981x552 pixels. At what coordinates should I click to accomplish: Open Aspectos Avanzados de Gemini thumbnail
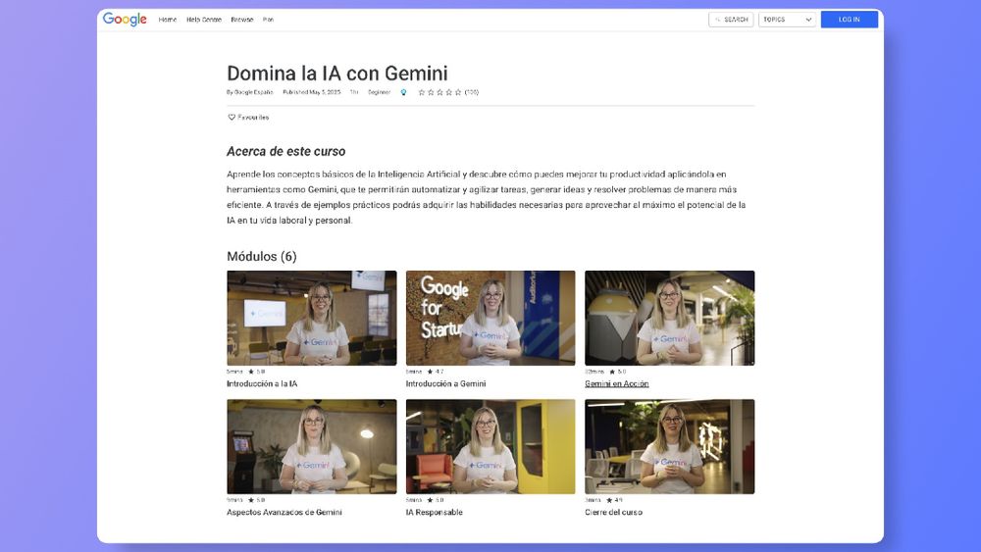312,446
